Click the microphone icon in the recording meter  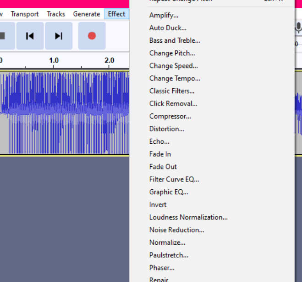coord(298,28)
